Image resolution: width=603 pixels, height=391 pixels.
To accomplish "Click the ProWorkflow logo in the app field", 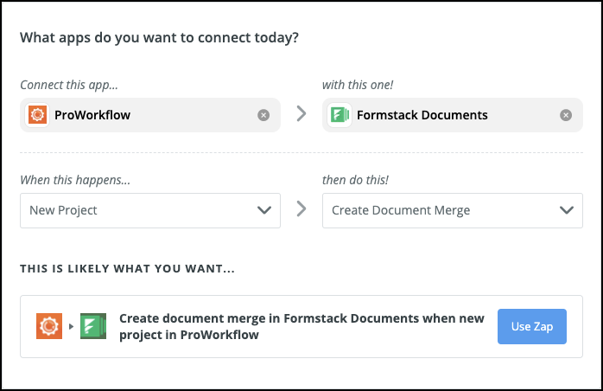I will pos(37,115).
